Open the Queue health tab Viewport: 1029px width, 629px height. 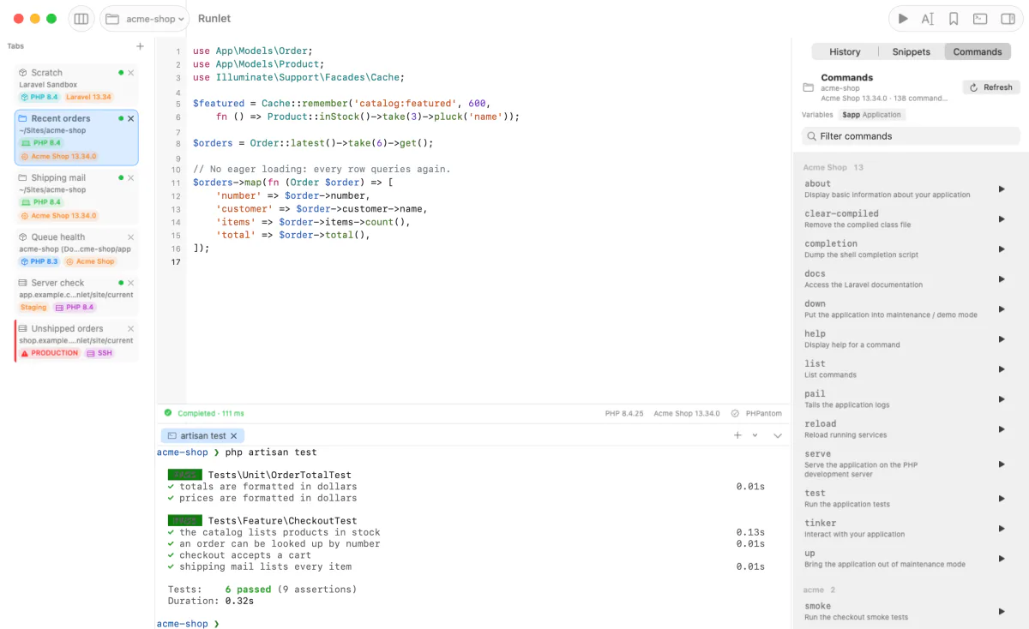[x=76, y=249]
